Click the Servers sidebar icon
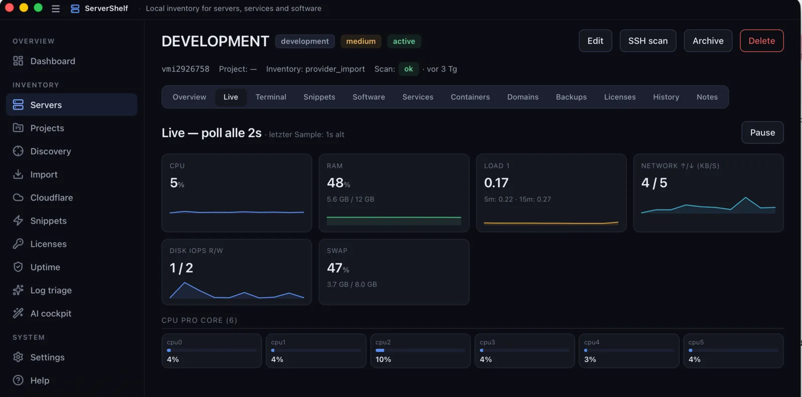Viewport: 802px width, 397px height. (18, 105)
